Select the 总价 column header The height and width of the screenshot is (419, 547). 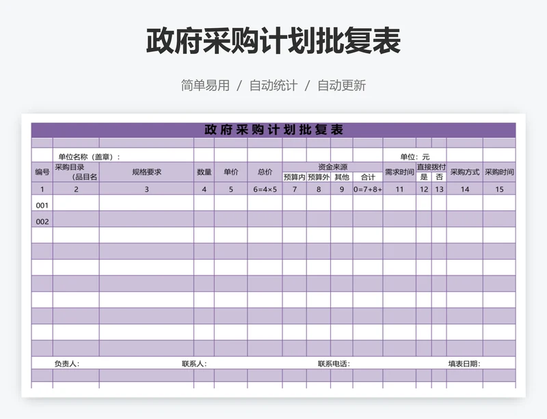(265, 172)
